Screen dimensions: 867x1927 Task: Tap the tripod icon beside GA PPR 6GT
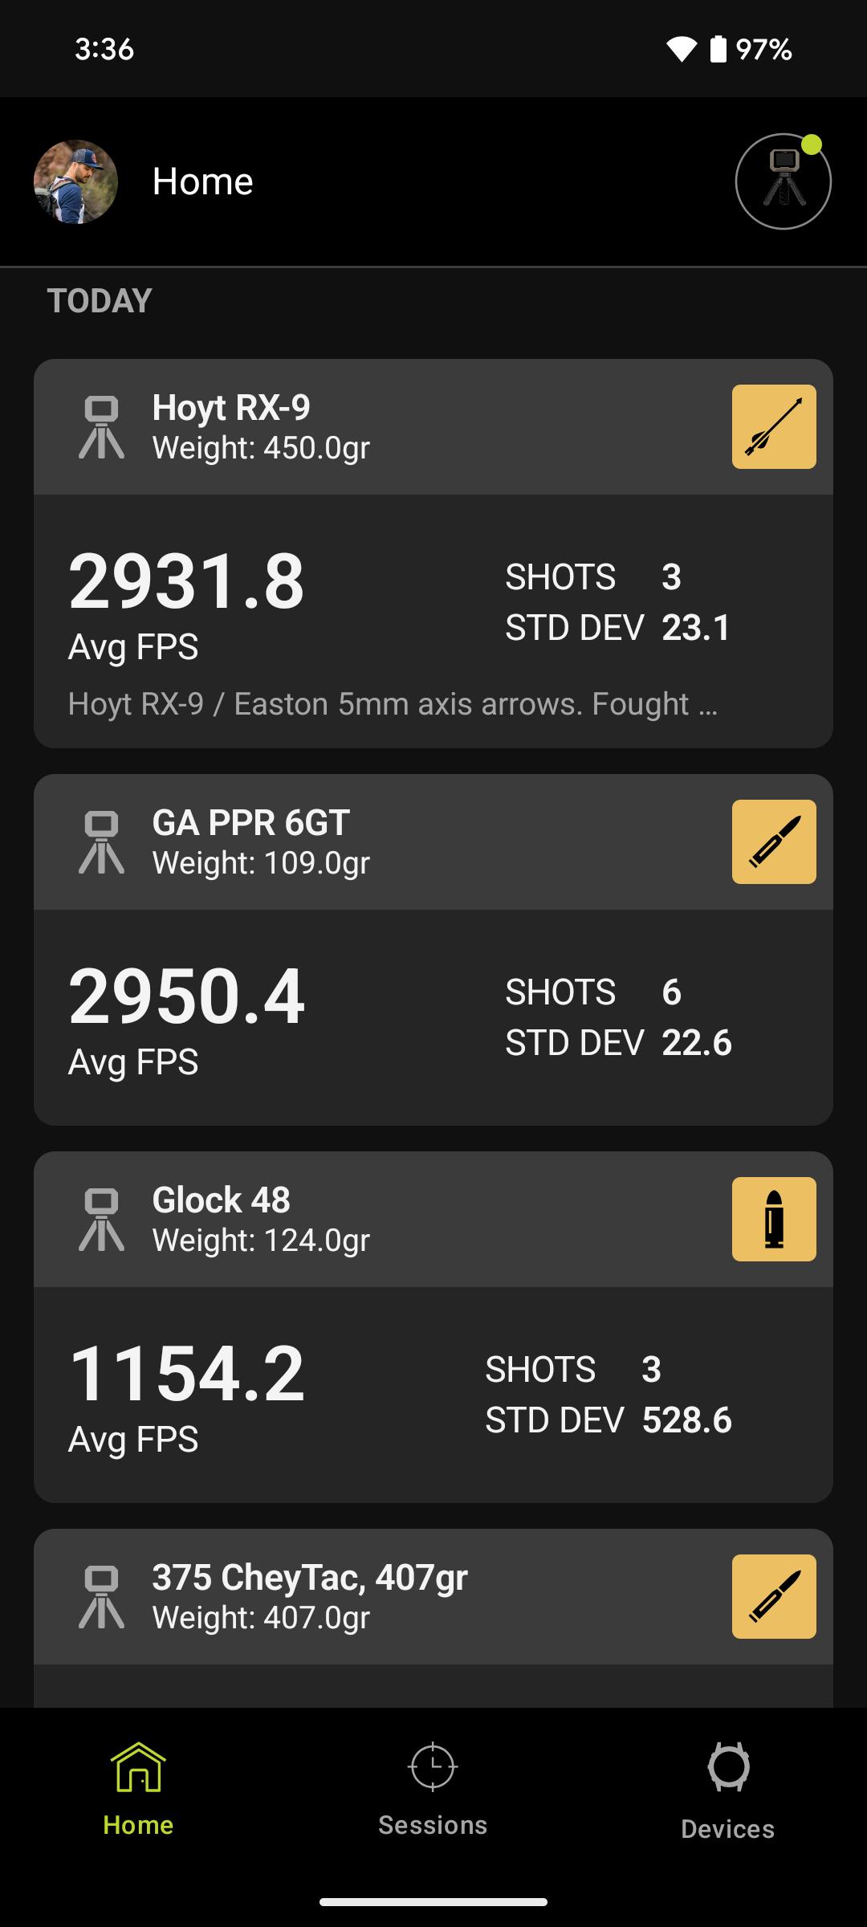point(102,842)
